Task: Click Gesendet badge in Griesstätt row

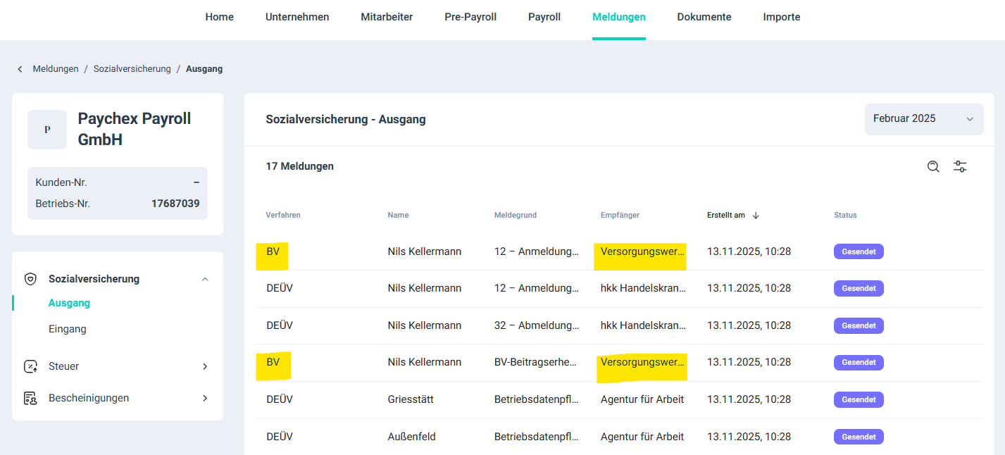Action: (859, 399)
